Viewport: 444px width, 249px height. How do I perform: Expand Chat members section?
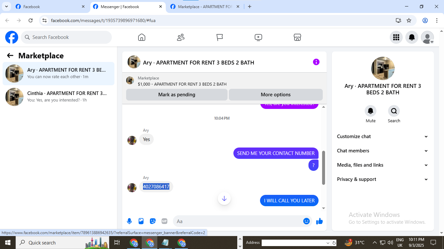[x=383, y=151]
